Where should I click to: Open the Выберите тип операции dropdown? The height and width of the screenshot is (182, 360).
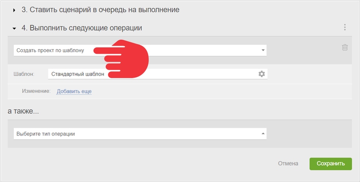(x=140, y=134)
